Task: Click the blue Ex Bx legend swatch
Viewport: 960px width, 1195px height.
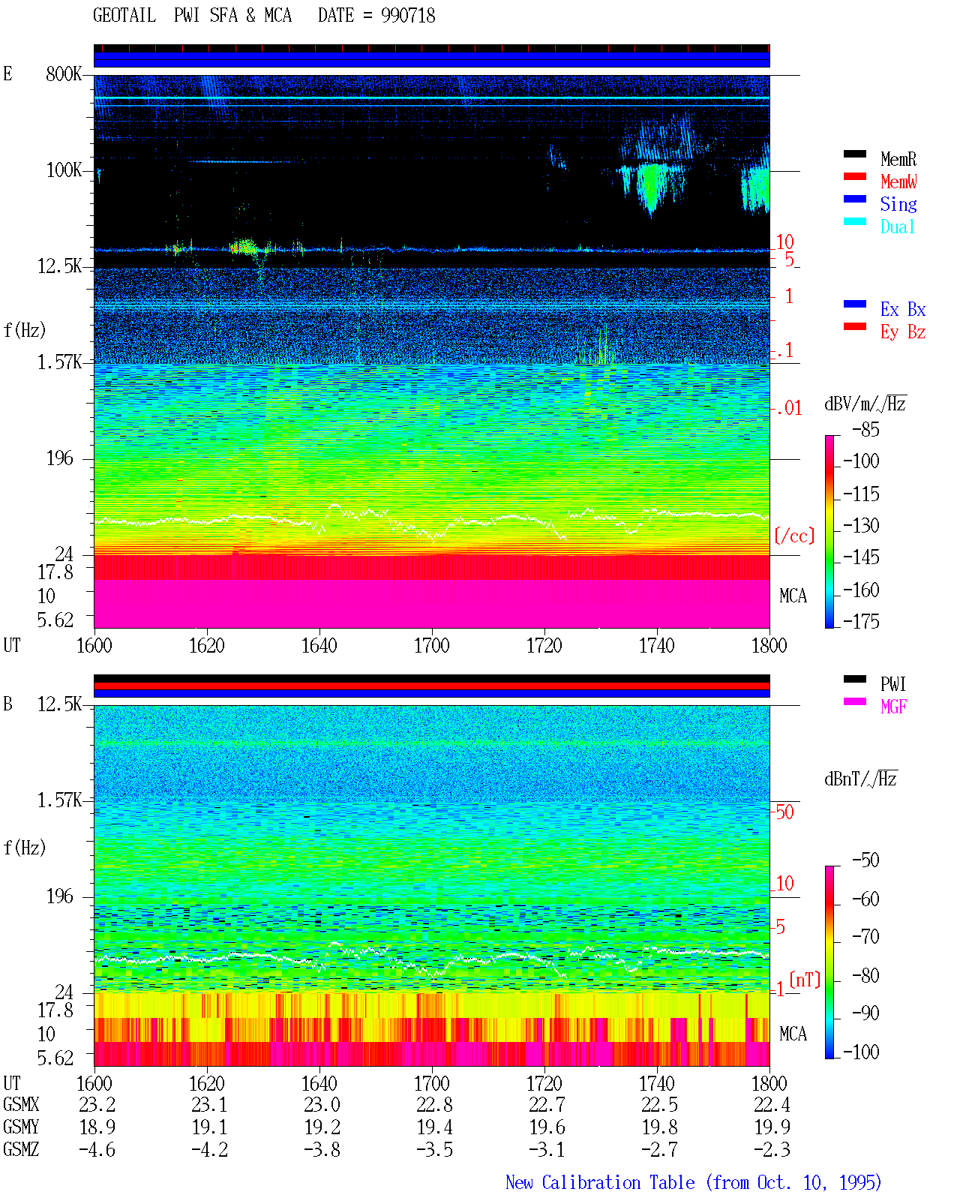Action: tap(855, 305)
